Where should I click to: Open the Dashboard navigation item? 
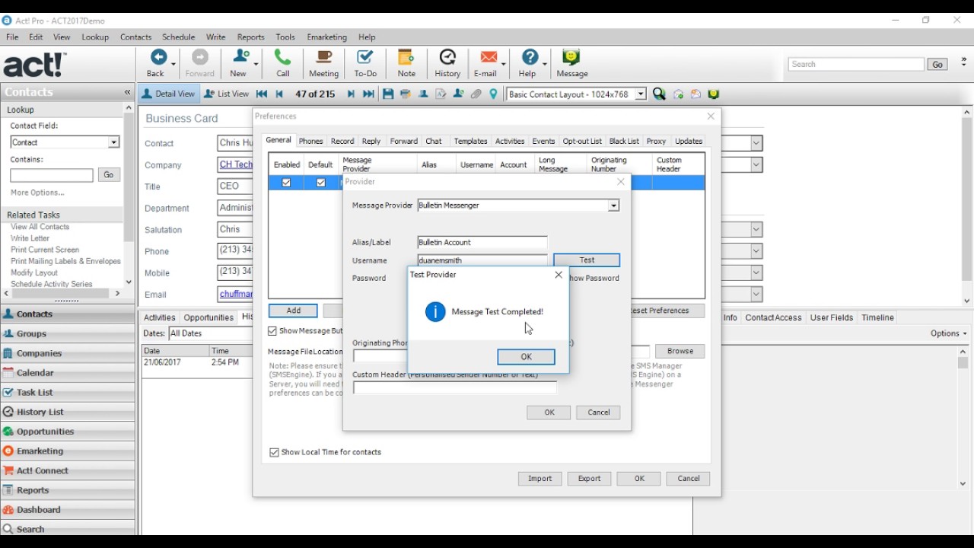(68, 510)
